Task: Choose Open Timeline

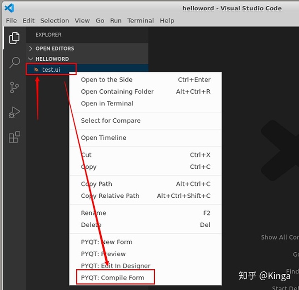Action: coord(145,138)
